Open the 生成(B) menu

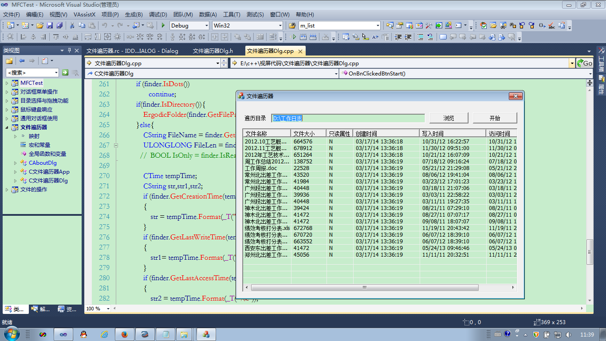(x=134, y=15)
